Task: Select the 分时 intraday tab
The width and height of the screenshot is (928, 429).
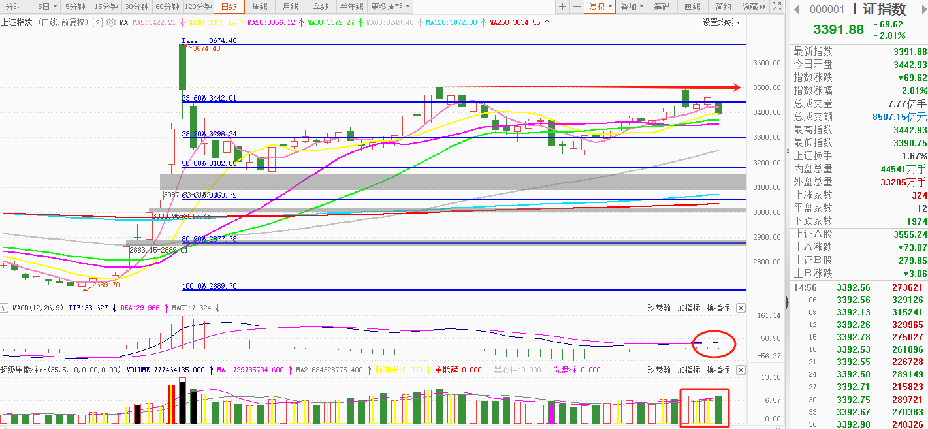Action: click(x=13, y=7)
